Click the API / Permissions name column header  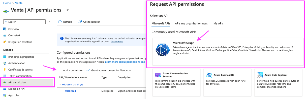(x=73, y=77)
